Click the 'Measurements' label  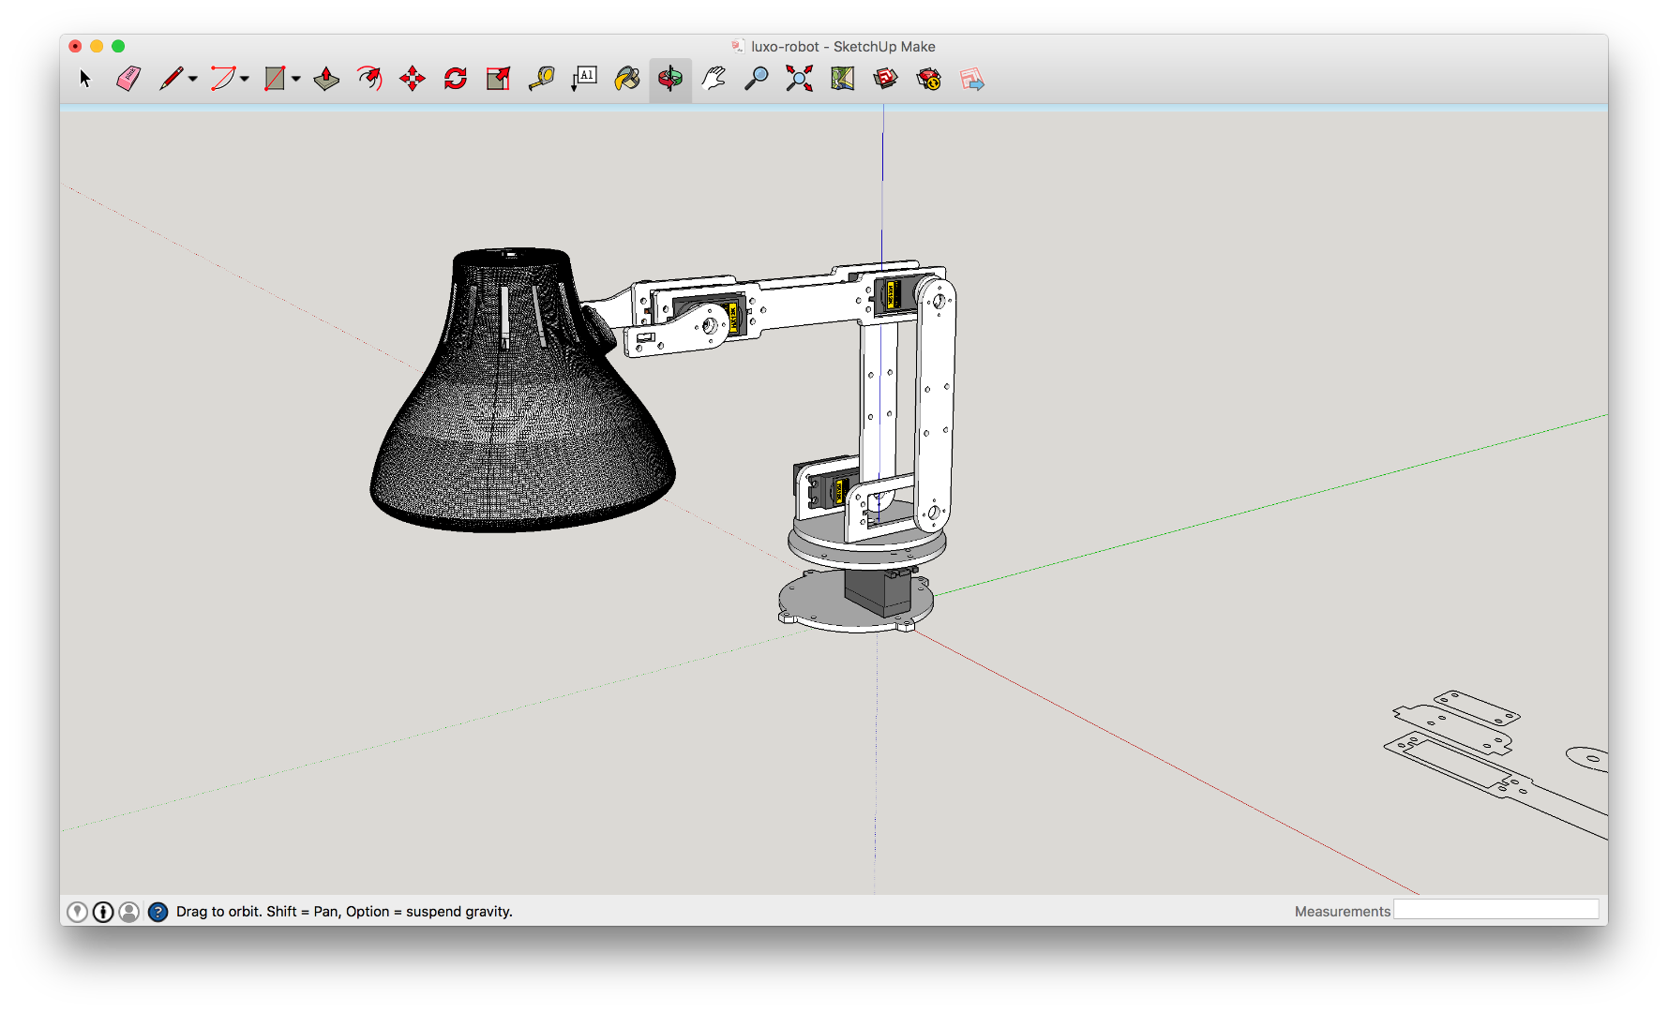(x=1343, y=912)
